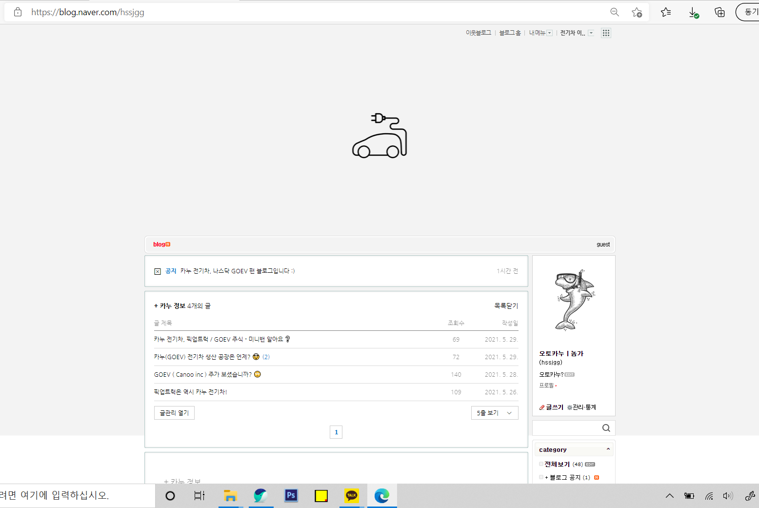The width and height of the screenshot is (759, 508).
Task: Open Task View on taskbar
Action: 200,496
